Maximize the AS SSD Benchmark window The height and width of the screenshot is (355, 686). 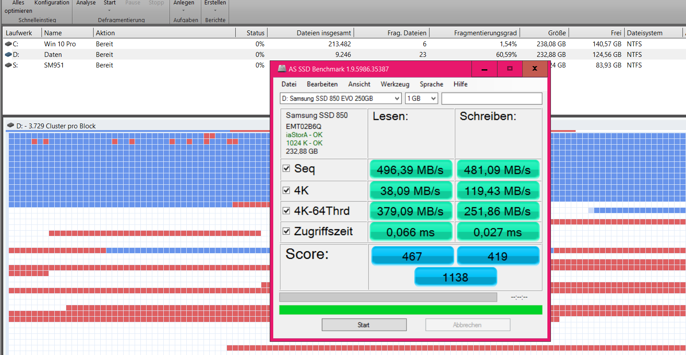click(510, 69)
